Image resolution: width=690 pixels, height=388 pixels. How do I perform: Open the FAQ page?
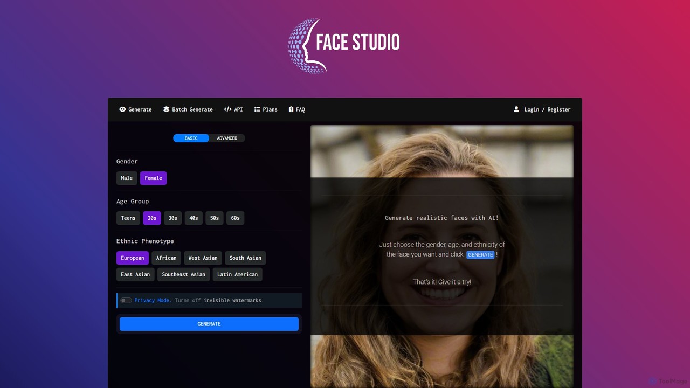(x=296, y=109)
